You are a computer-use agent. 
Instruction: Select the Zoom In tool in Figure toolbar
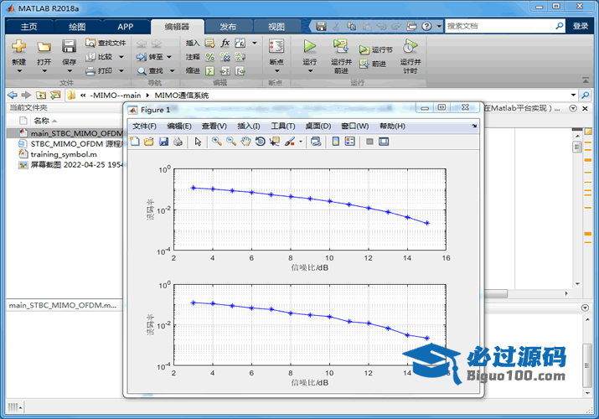[216, 142]
